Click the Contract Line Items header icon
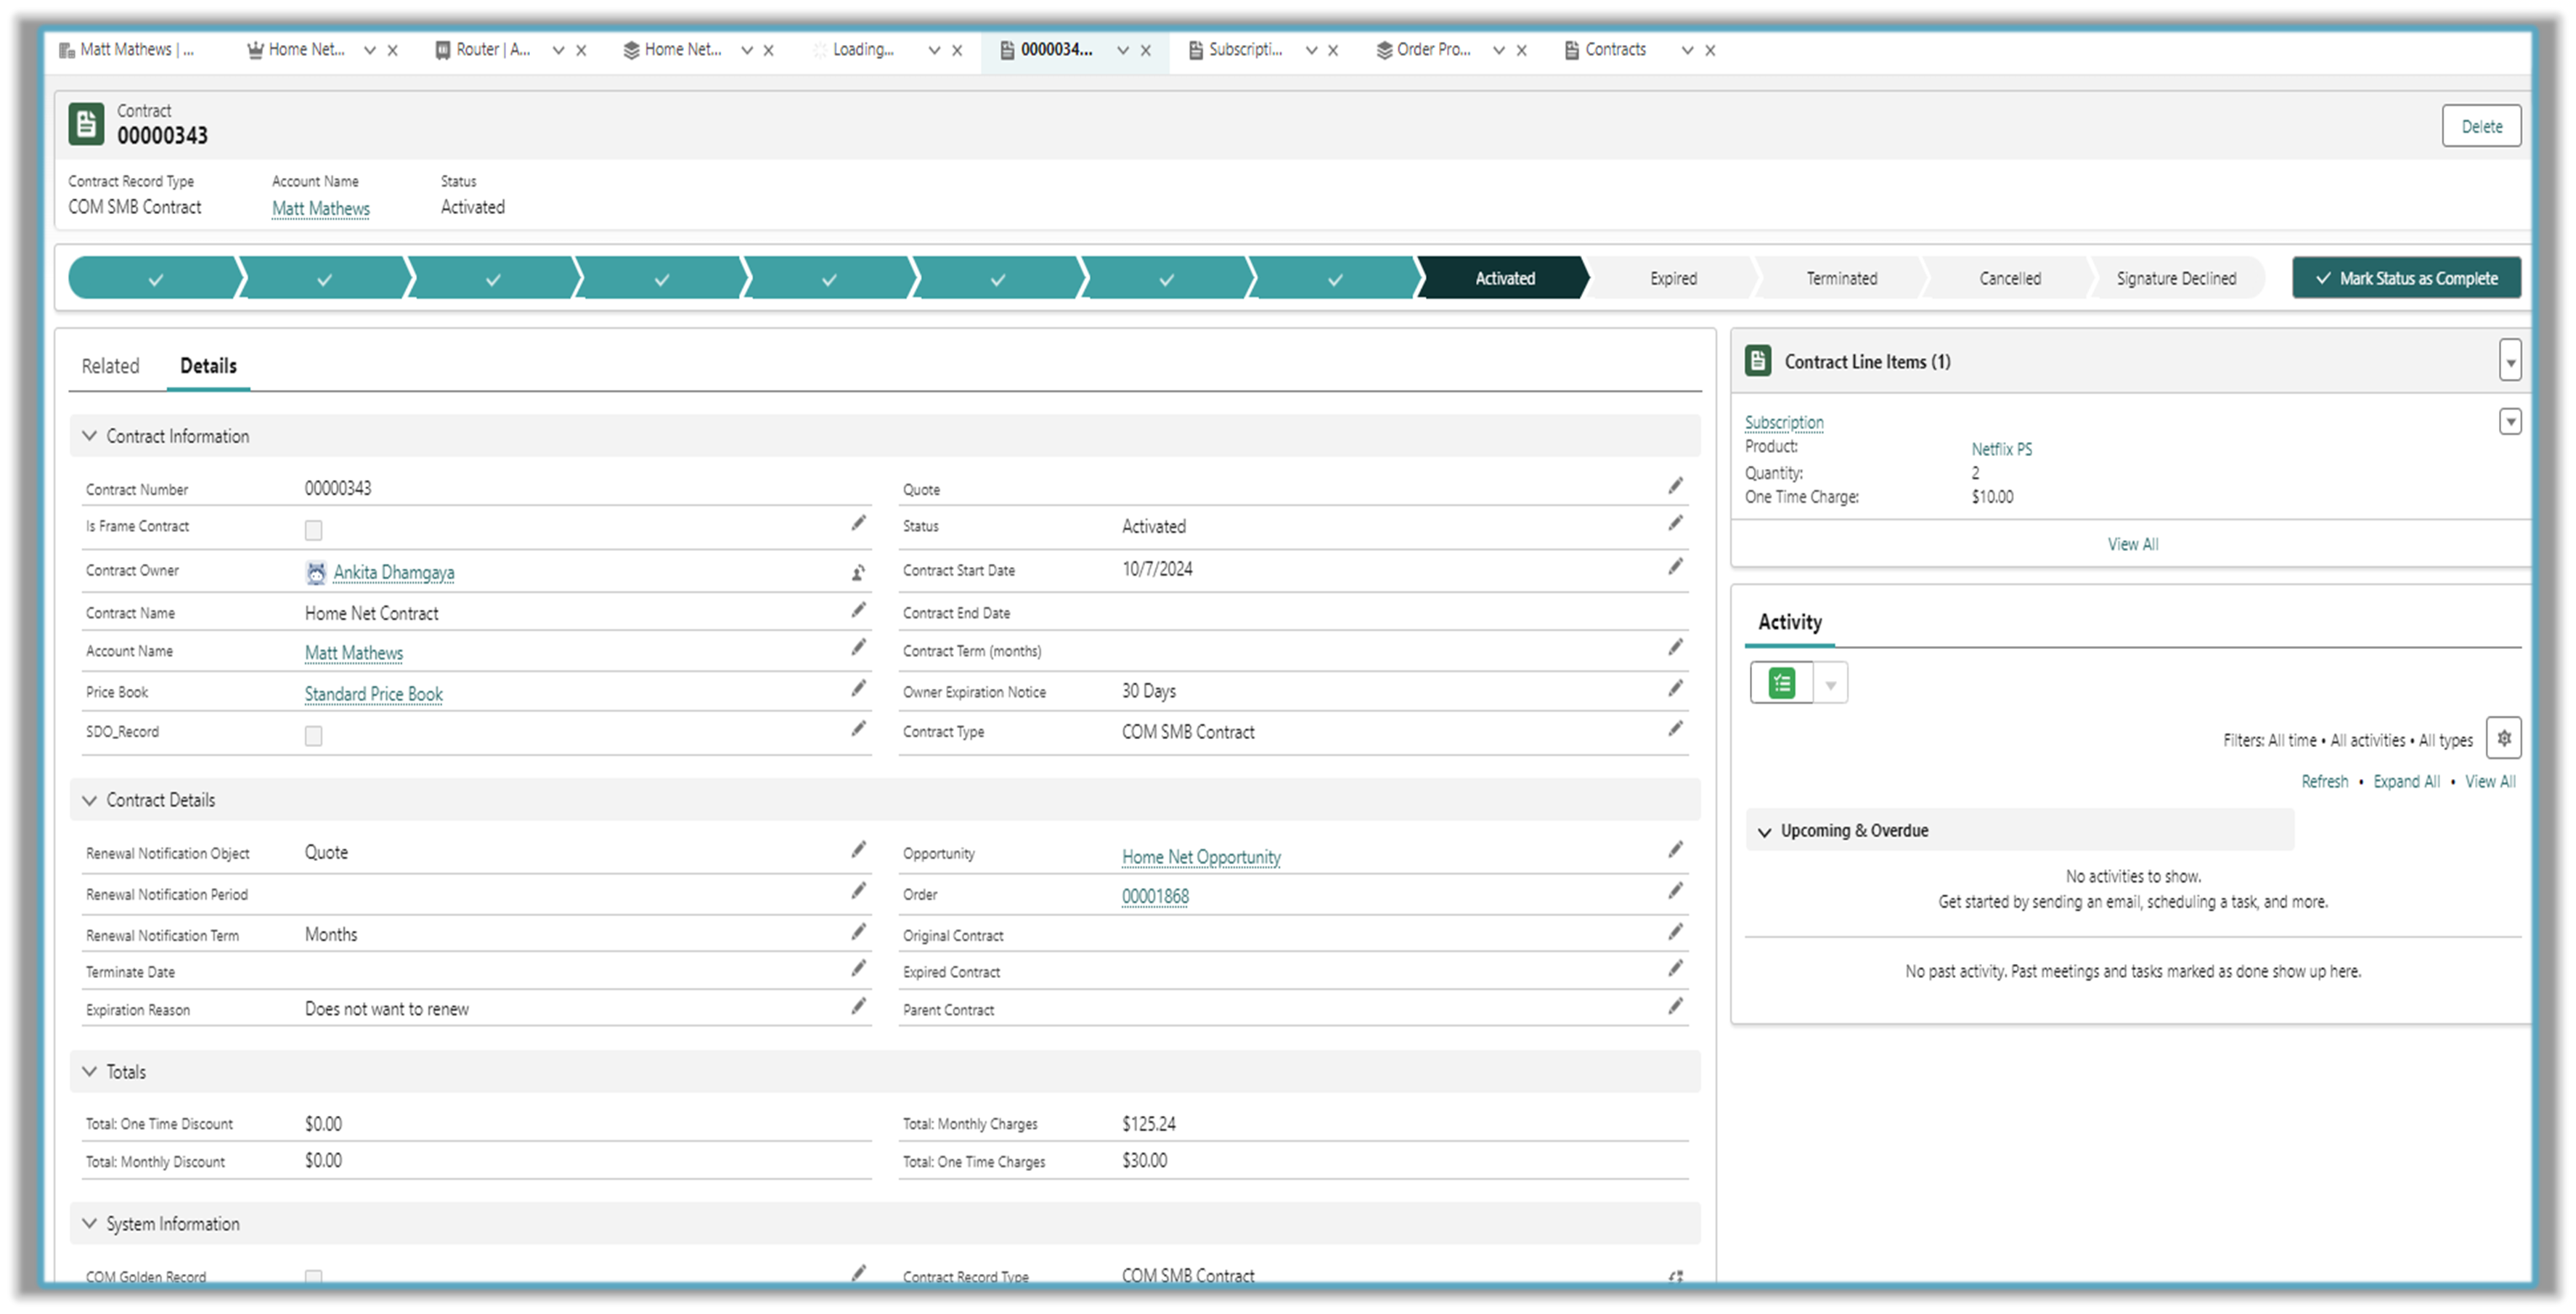2576x1314 pixels. coord(1757,361)
